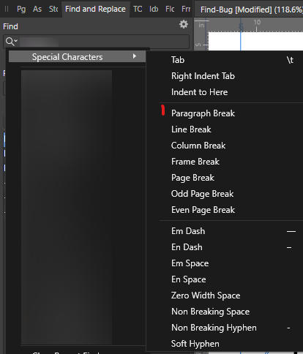Select the Find-Bug document tab
The width and height of the screenshot is (303, 354).
point(249,10)
